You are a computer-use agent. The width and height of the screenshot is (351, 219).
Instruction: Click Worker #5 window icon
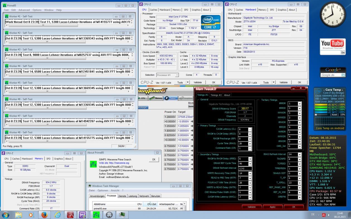click(x=7, y=83)
